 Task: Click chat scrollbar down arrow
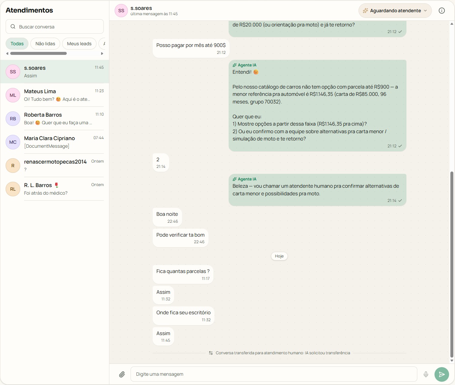(452, 361)
